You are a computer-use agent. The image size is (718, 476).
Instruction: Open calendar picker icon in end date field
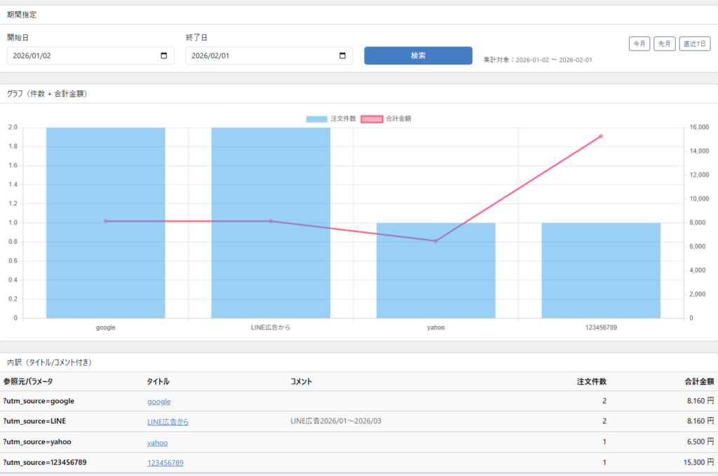[x=343, y=56]
